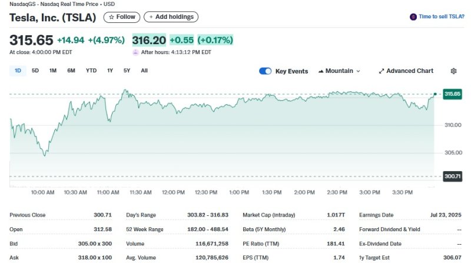Click the Open value 312.58
The width and height of the screenshot is (471, 263).
pos(102,229)
